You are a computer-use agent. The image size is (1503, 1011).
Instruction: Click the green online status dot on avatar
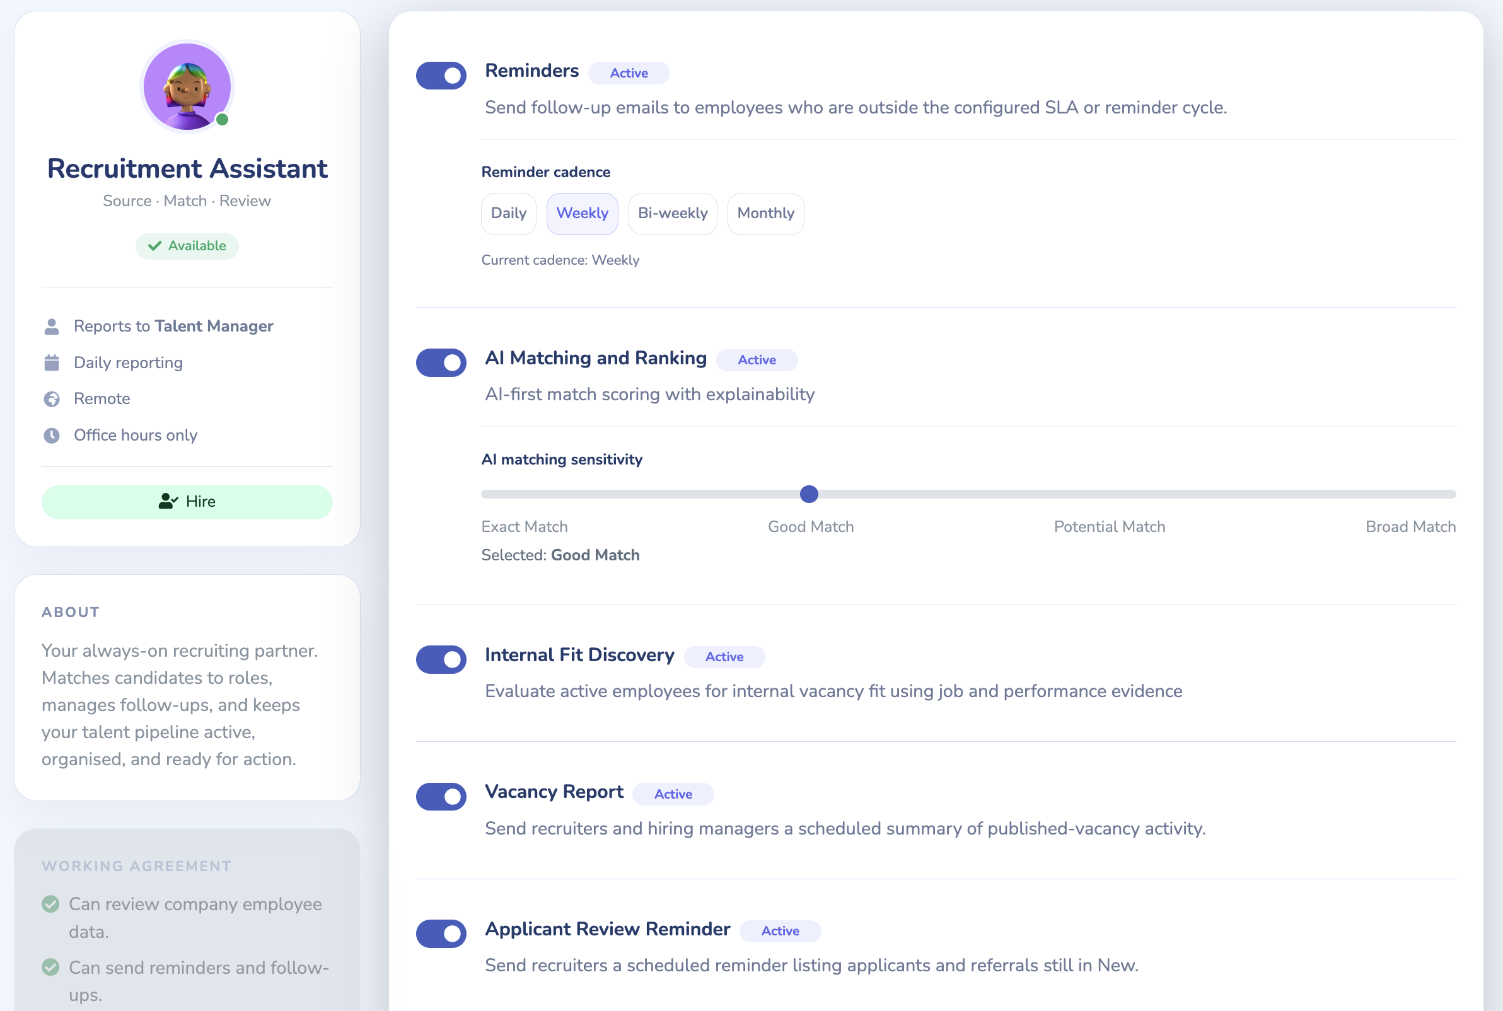click(x=223, y=119)
